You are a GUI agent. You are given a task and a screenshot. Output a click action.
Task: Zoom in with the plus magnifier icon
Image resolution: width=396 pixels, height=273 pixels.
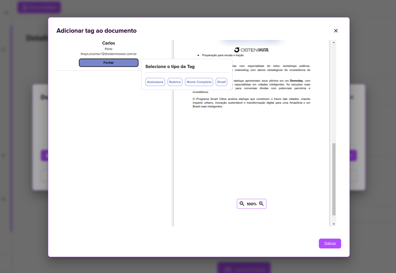click(261, 204)
